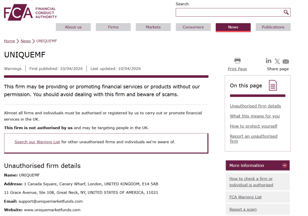The image size is (308, 216).
Task: Collapse the More information panel
Action: (x=285, y=165)
